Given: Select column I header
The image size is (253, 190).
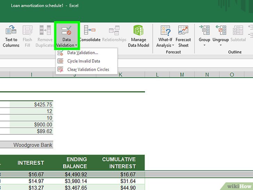Looking at the screenshot, I should tap(32, 74).
